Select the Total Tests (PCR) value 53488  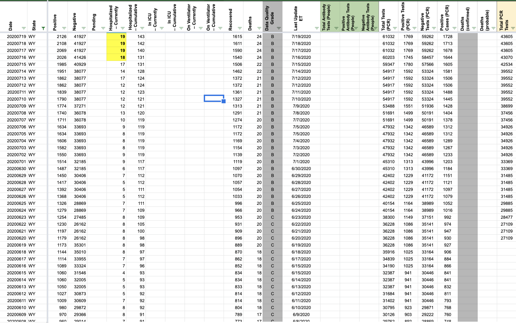(388, 106)
